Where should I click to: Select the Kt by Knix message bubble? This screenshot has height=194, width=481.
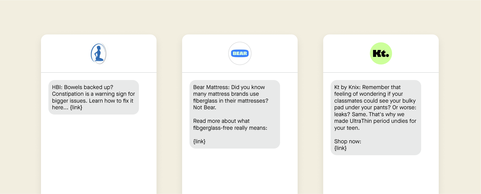(376, 118)
